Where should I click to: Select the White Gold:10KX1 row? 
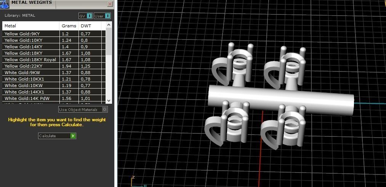click(54, 79)
